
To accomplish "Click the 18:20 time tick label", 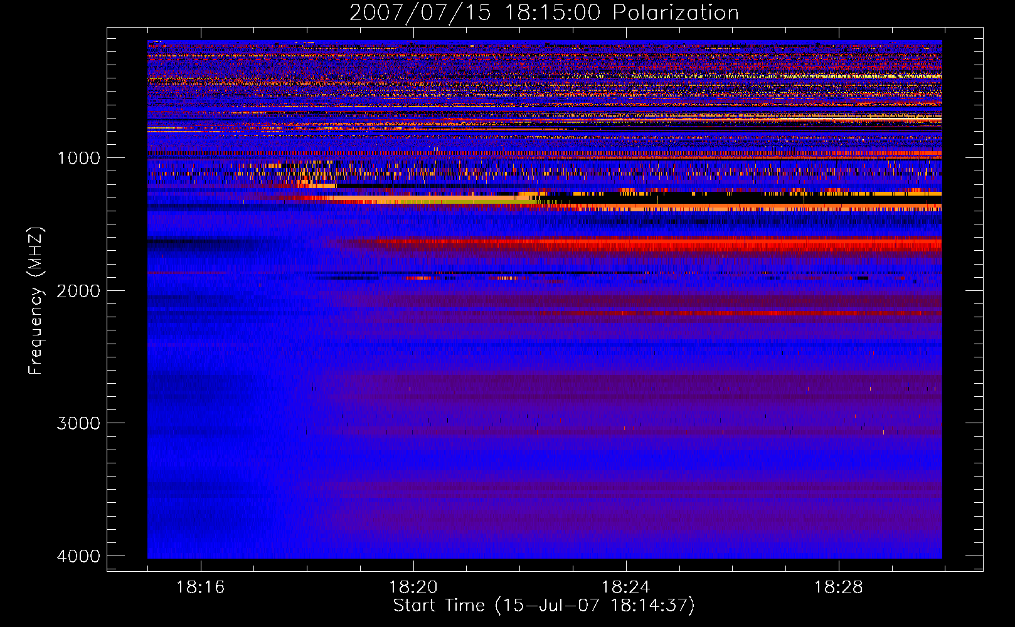I will point(413,587).
